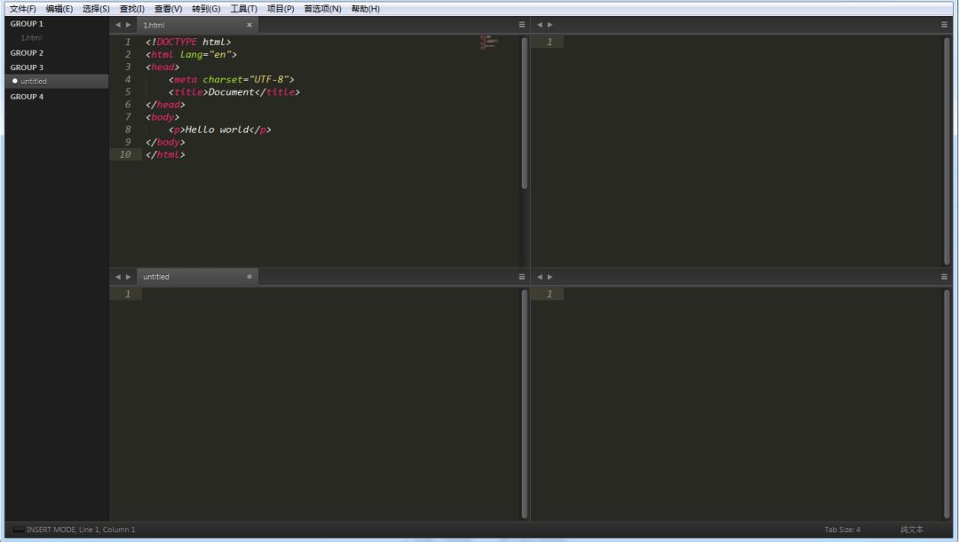The image size is (959, 542).
Task: Open tab list dropdown in bottom-right pane
Action: pyautogui.click(x=944, y=277)
